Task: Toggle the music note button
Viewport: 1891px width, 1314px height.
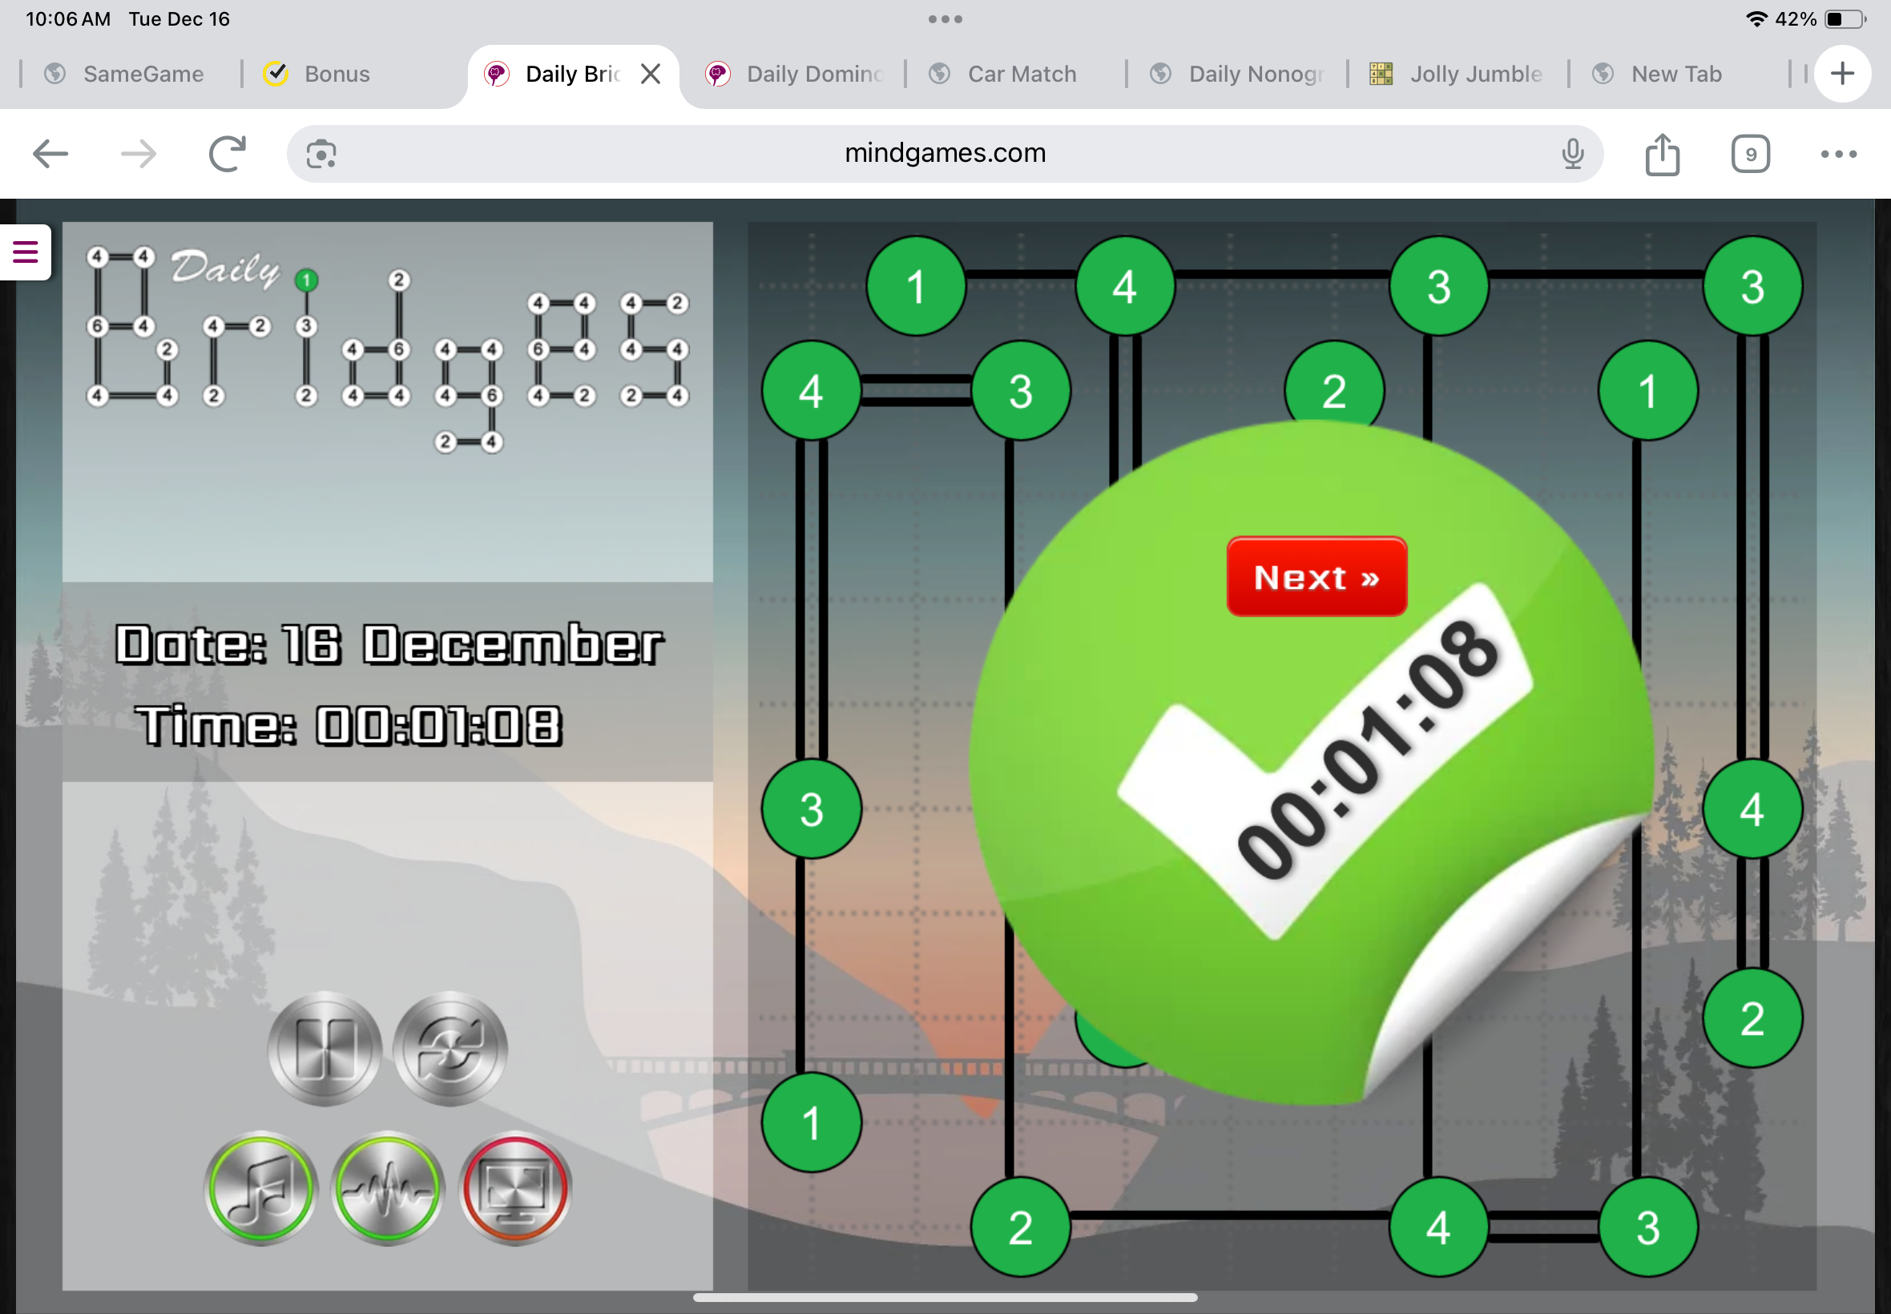Action: coord(261,1189)
